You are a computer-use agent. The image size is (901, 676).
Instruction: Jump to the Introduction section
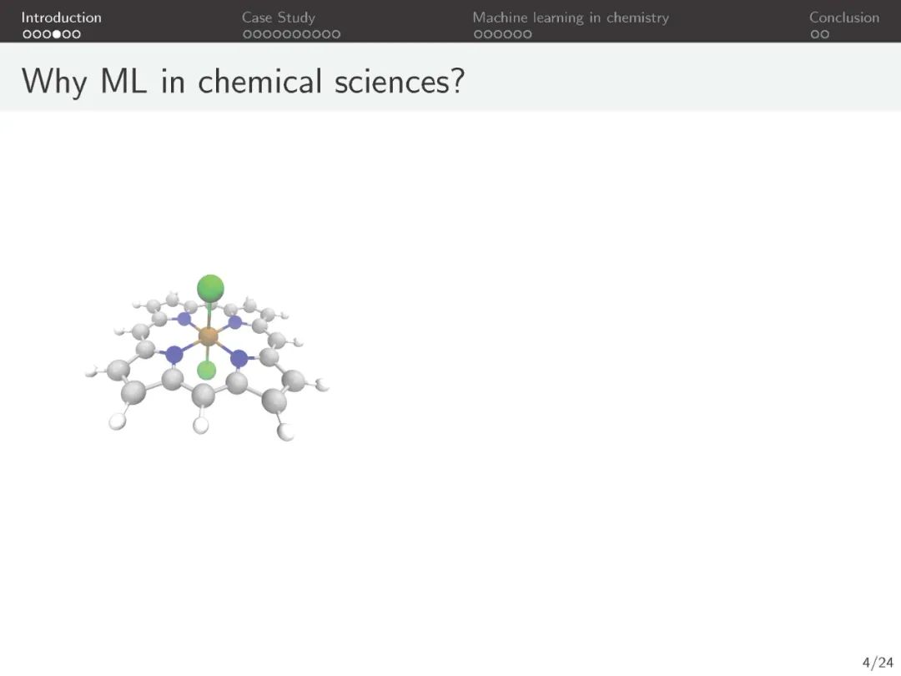[x=62, y=18]
